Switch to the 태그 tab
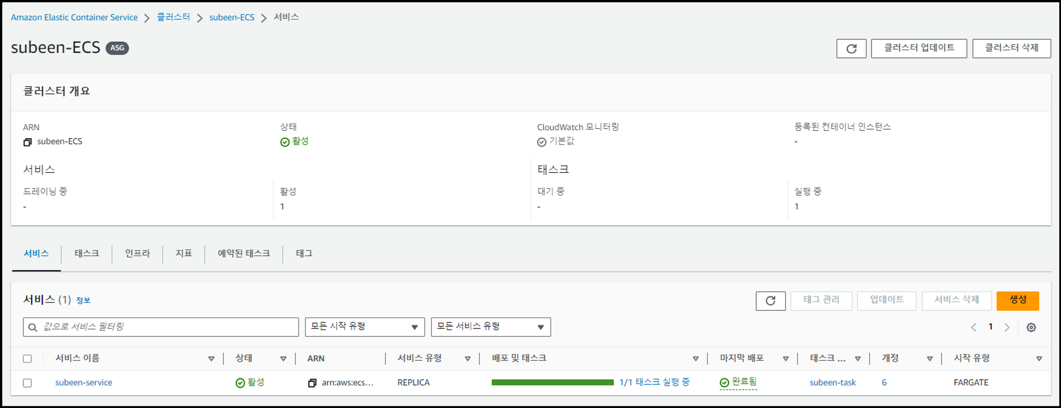The image size is (1061, 408). [304, 253]
